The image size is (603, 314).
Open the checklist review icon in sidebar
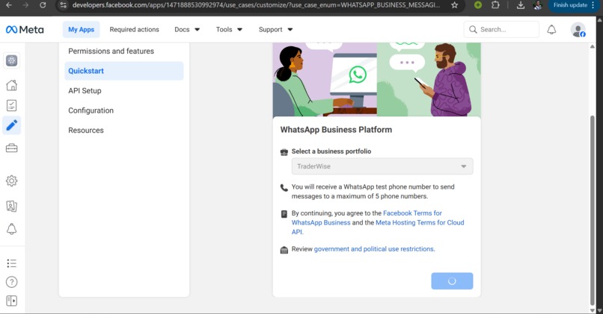[11, 105]
